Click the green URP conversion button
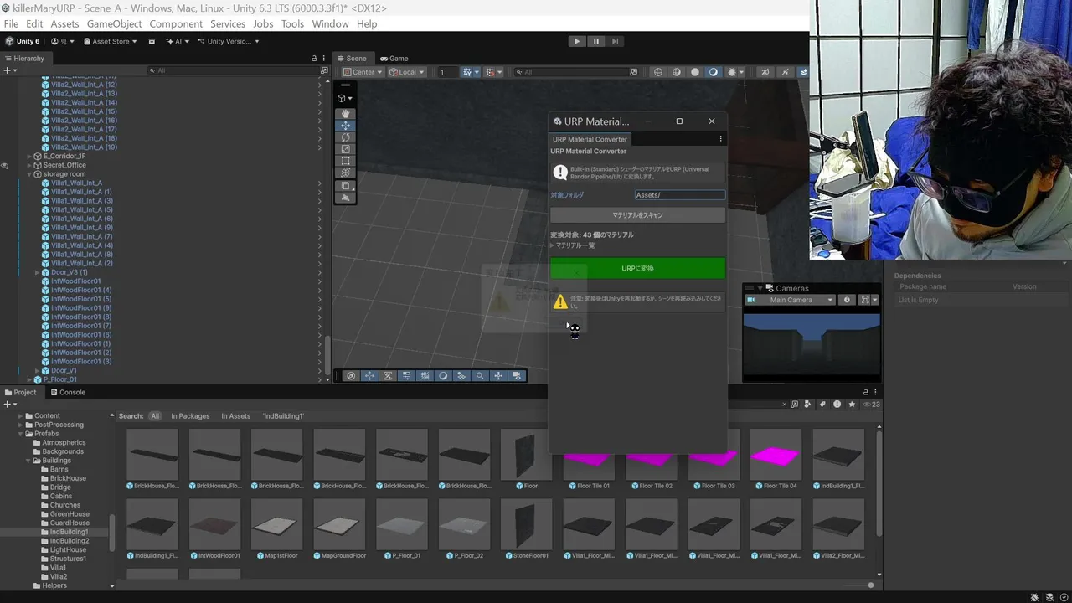 pos(637,268)
